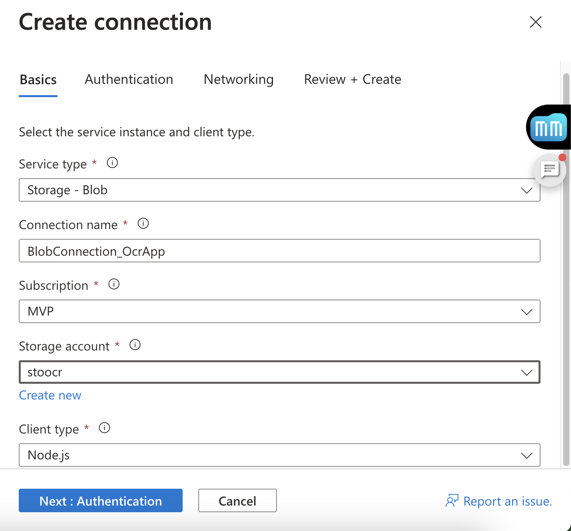Click the Service type info icon
This screenshot has width=571, height=531.
pos(112,163)
